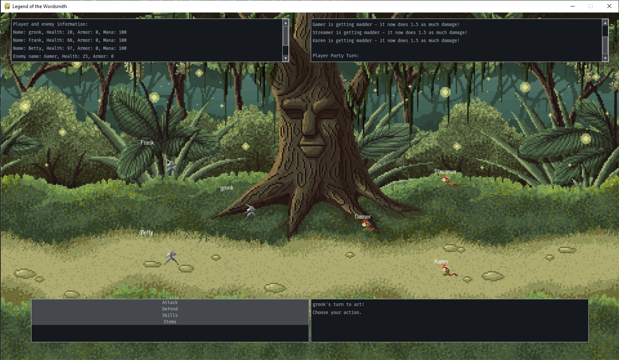
Task: Click the up arrow of info panel scrollbar
Action: [x=286, y=23]
